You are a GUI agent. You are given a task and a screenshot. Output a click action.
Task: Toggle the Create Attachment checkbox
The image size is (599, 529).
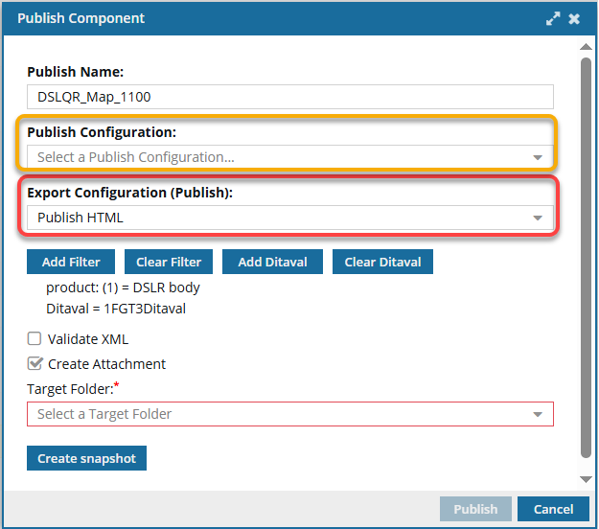[35, 364]
